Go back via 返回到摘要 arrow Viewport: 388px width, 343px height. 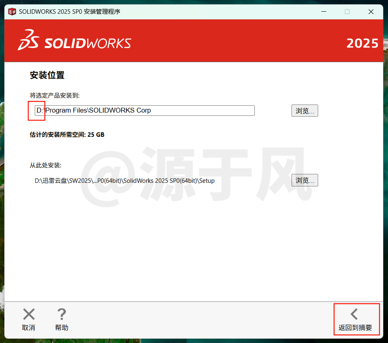(355, 314)
